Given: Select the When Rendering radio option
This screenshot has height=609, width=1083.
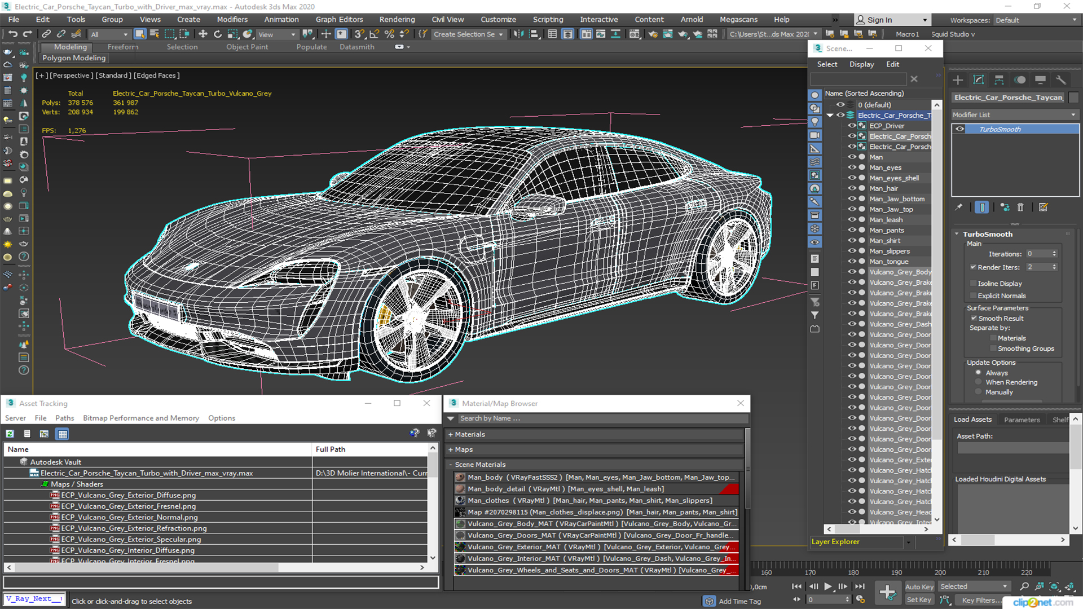Looking at the screenshot, I should coord(978,382).
